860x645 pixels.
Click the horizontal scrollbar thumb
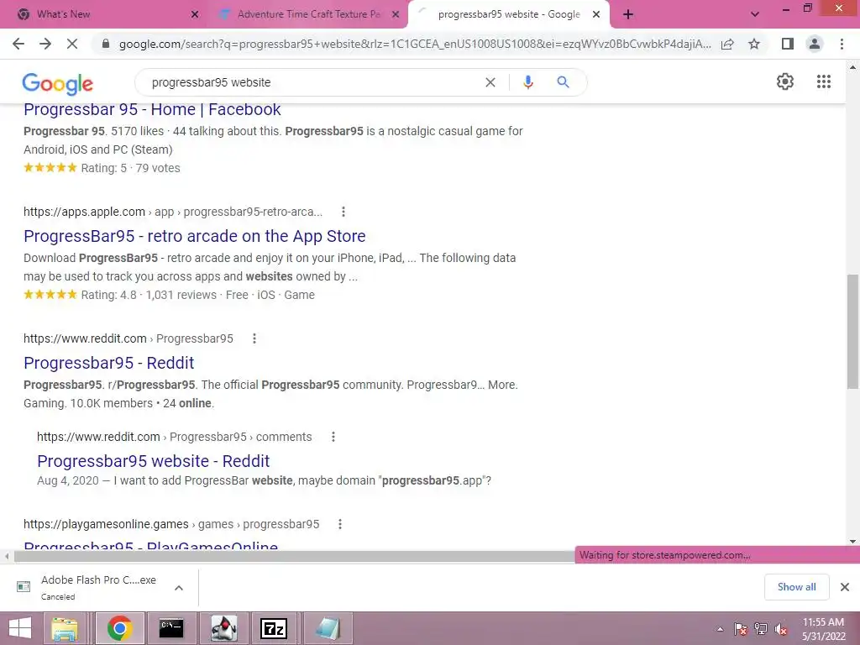tap(294, 557)
